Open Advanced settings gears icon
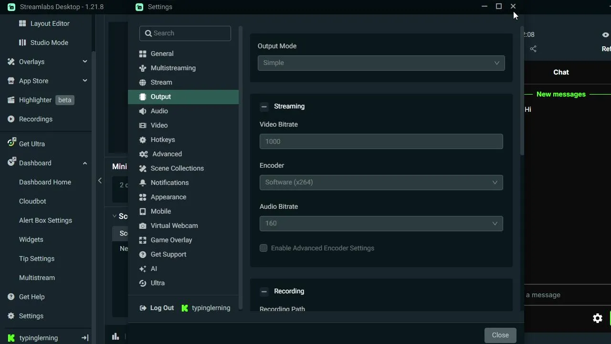The width and height of the screenshot is (611, 344). [144, 154]
